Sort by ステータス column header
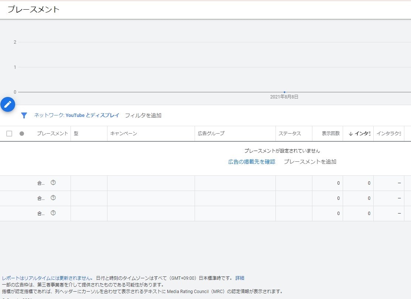The height and width of the screenshot is (299, 411). click(290, 134)
